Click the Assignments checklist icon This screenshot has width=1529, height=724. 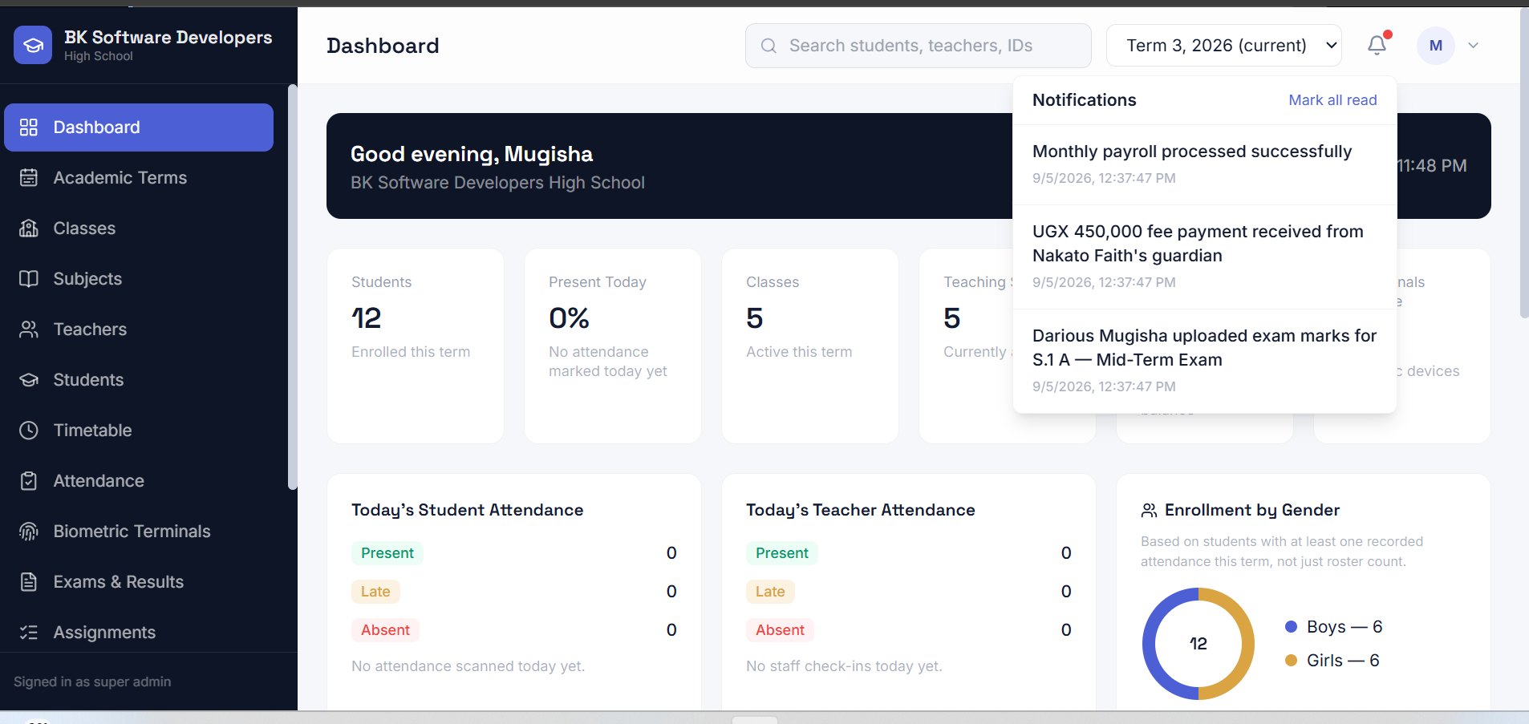point(29,633)
